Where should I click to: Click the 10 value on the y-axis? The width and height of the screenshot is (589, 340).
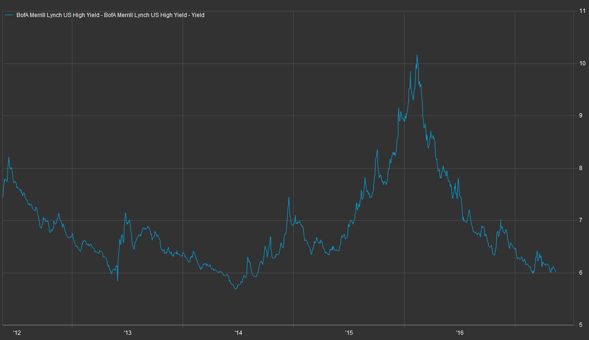(x=582, y=63)
